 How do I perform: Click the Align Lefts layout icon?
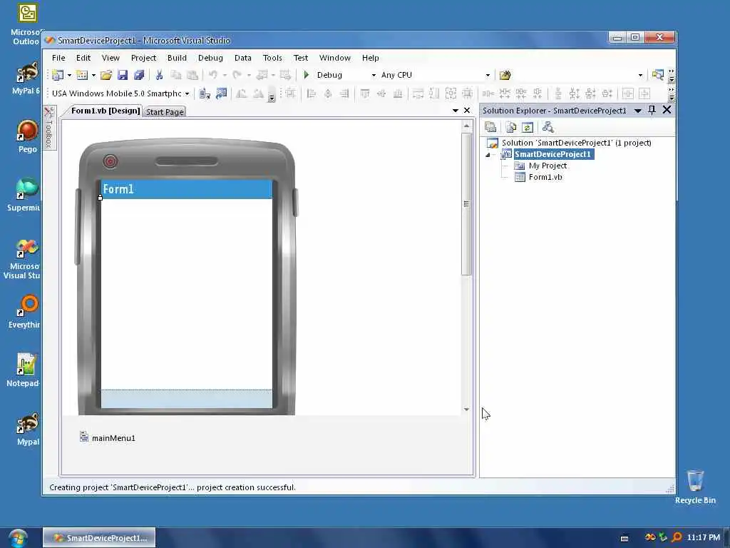coord(312,93)
